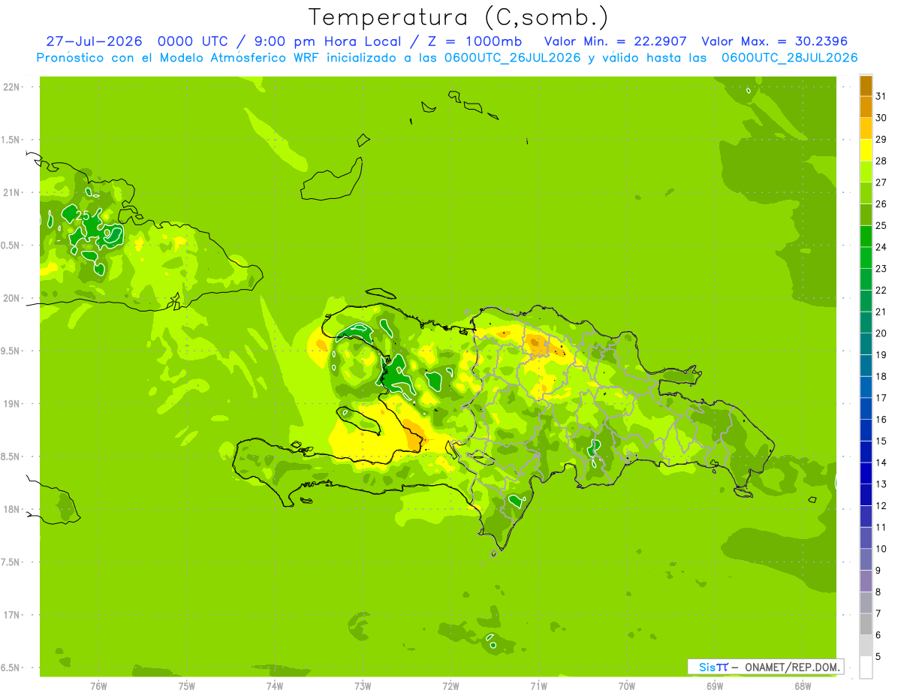Pick the green swatch between 24 and 25
Screen dimensions: 901x696
[x=866, y=237]
